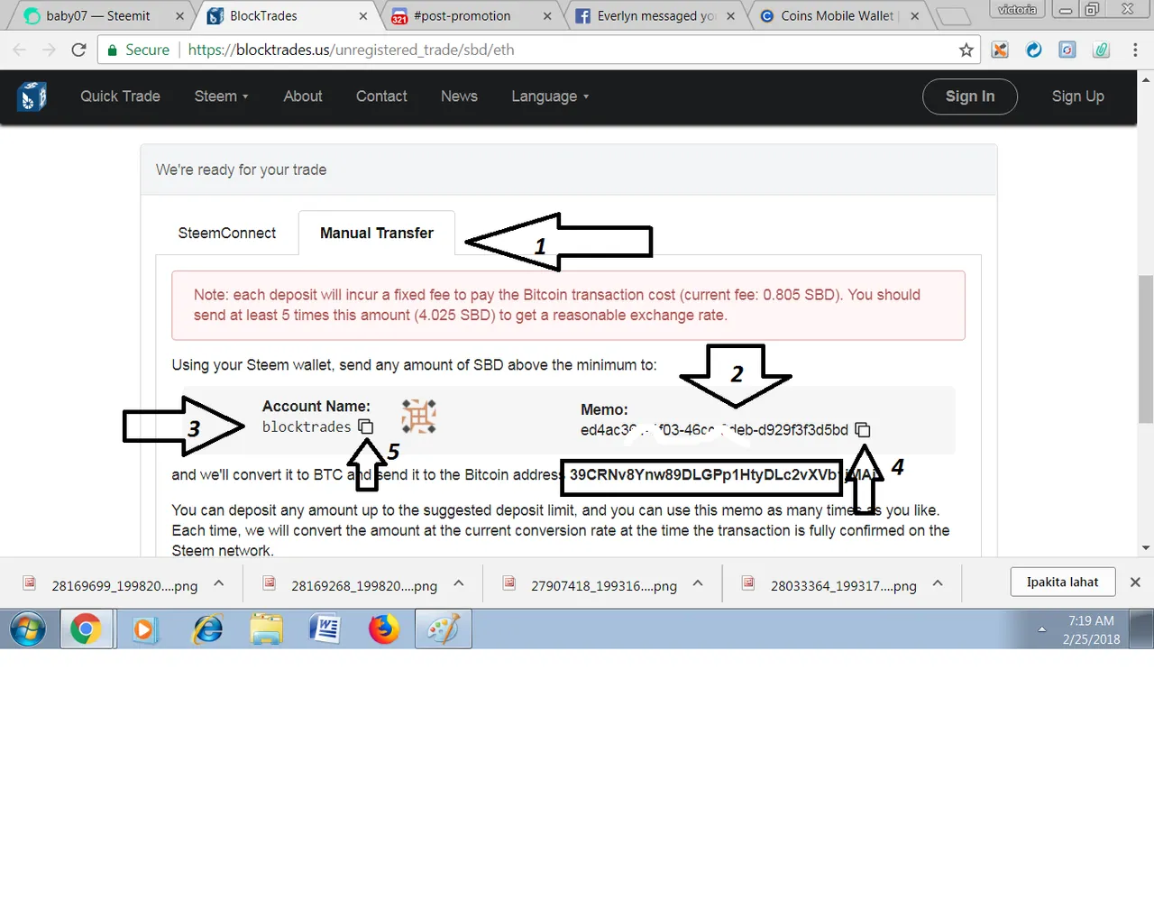The width and height of the screenshot is (1154, 899).
Task: Click the green pen extension icon
Action: point(1101,50)
